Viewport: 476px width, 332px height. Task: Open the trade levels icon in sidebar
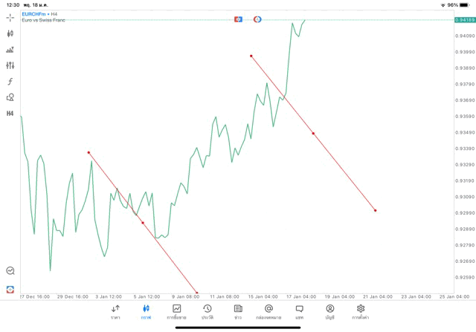click(10, 50)
